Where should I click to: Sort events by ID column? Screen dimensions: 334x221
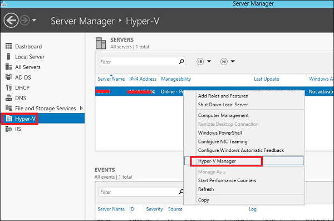pyautogui.click(x=131, y=209)
